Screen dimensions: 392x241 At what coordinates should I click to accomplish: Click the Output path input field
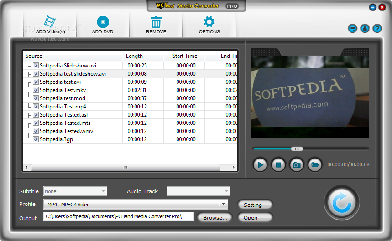pos(119,216)
